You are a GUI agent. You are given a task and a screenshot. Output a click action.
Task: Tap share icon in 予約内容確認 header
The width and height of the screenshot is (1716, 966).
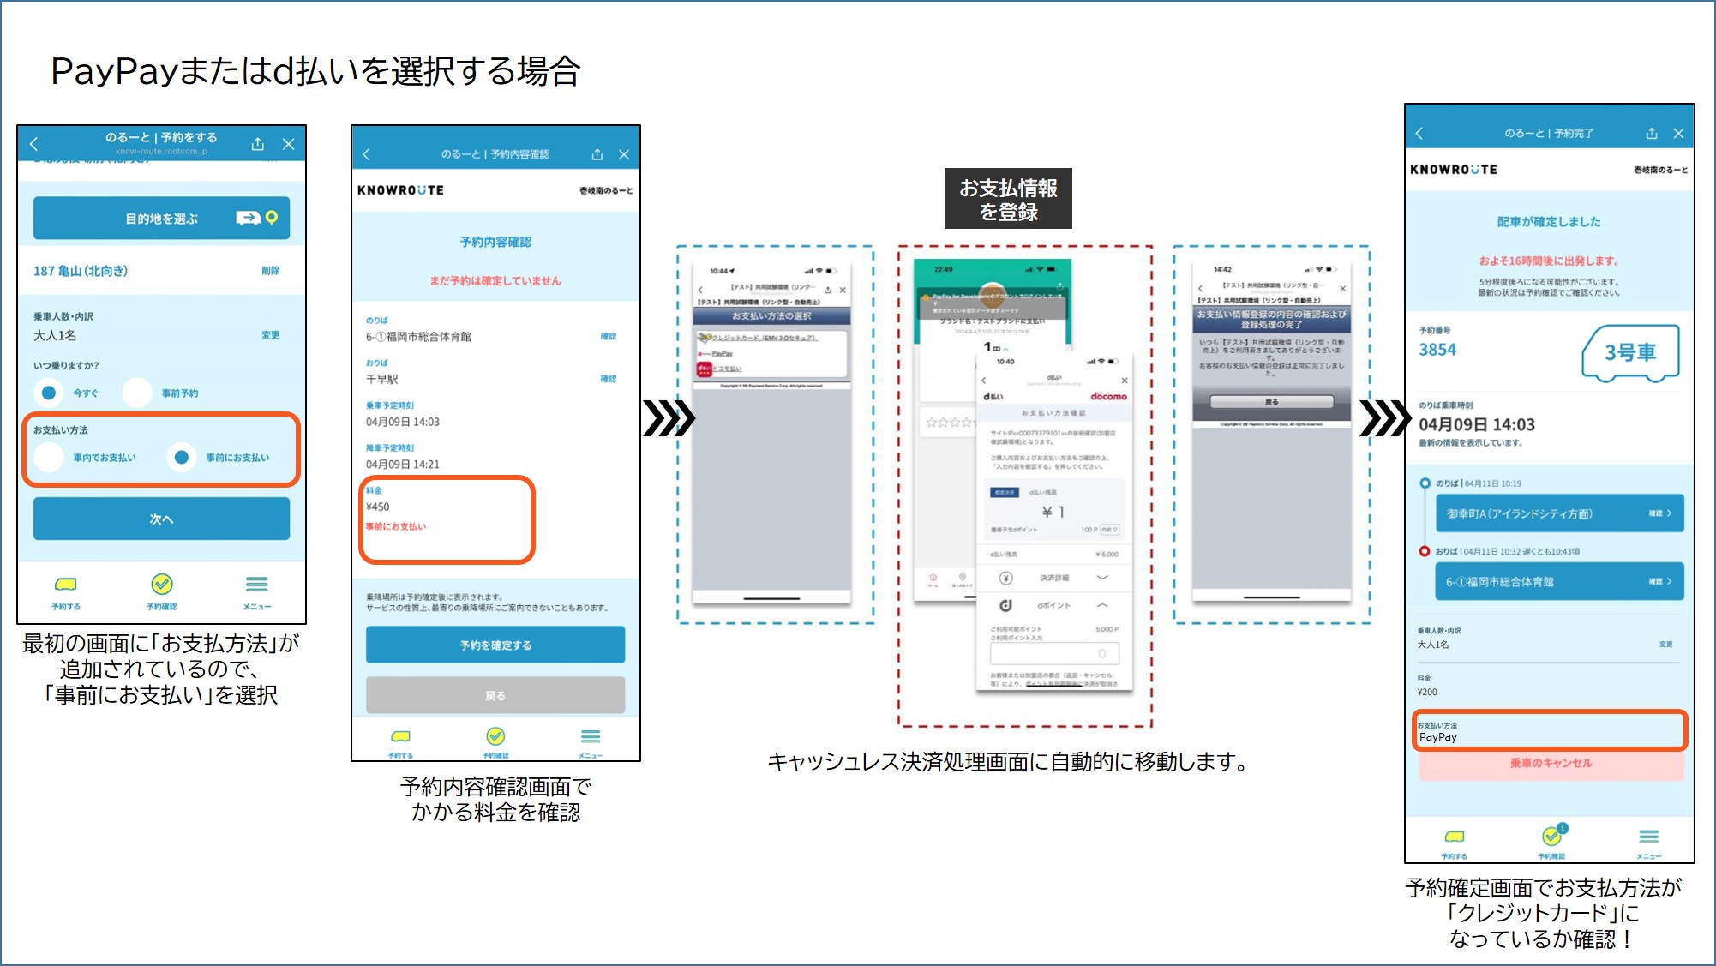[597, 154]
